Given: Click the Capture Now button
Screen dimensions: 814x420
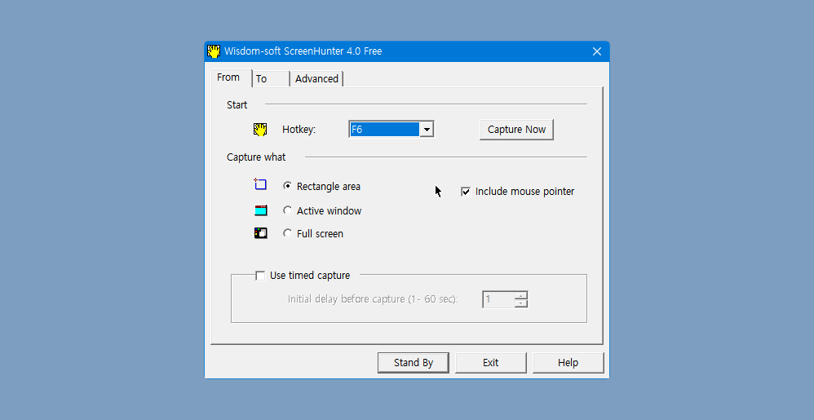Looking at the screenshot, I should click(516, 130).
